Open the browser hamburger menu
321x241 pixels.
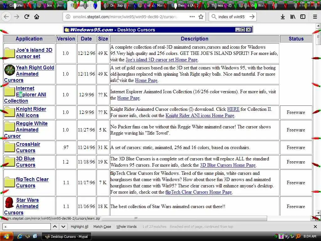click(x=315, y=17)
